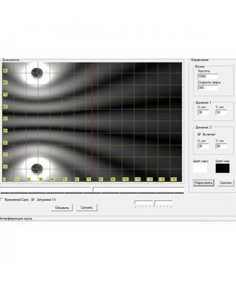Viewport: 236px width, 286px height.
Task: Click the red vertical slice line in diagram
Action: pos(92,122)
